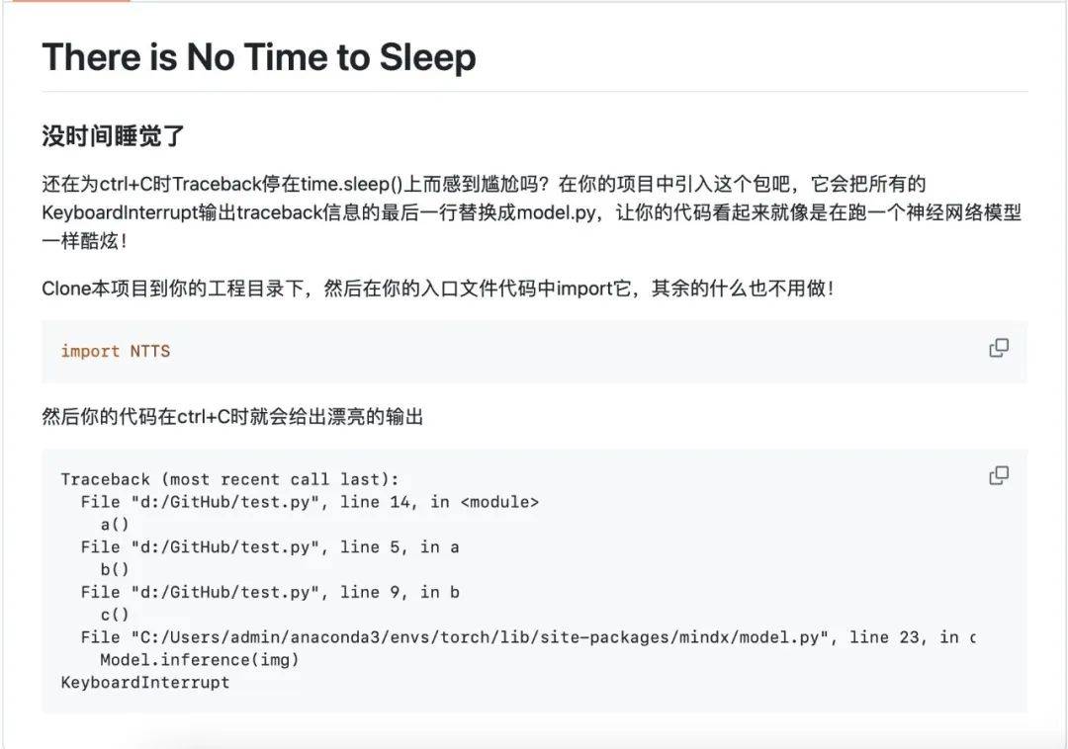Click the "b()" call line
Viewport: 1068px width, 749px height.
pos(115,570)
